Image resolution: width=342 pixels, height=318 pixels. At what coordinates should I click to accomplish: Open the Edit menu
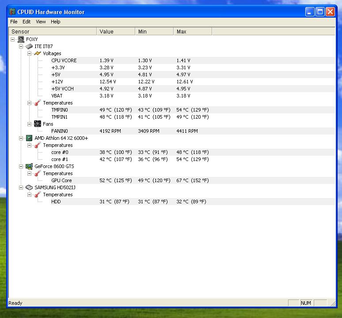click(x=27, y=22)
